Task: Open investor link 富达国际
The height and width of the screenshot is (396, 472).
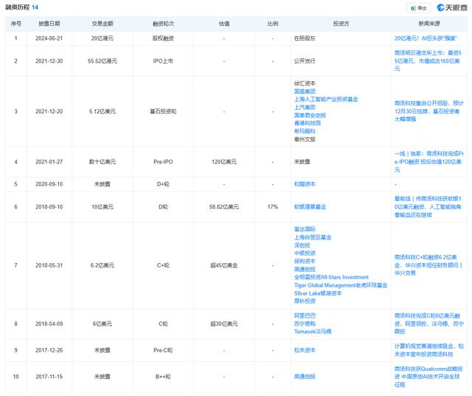Action: coord(305,229)
